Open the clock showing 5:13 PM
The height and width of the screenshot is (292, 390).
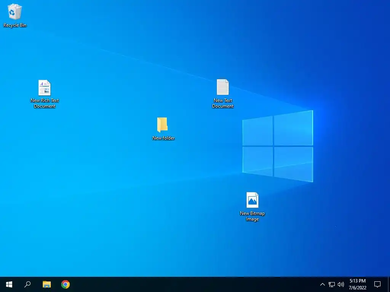click(357, 284)
